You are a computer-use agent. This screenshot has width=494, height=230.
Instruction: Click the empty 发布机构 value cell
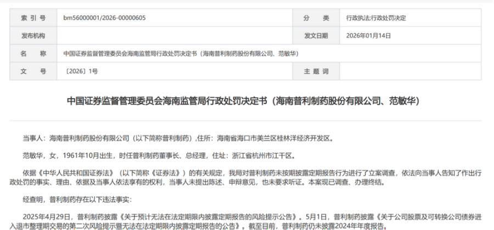pyautogui.click(x=176, y=36)
